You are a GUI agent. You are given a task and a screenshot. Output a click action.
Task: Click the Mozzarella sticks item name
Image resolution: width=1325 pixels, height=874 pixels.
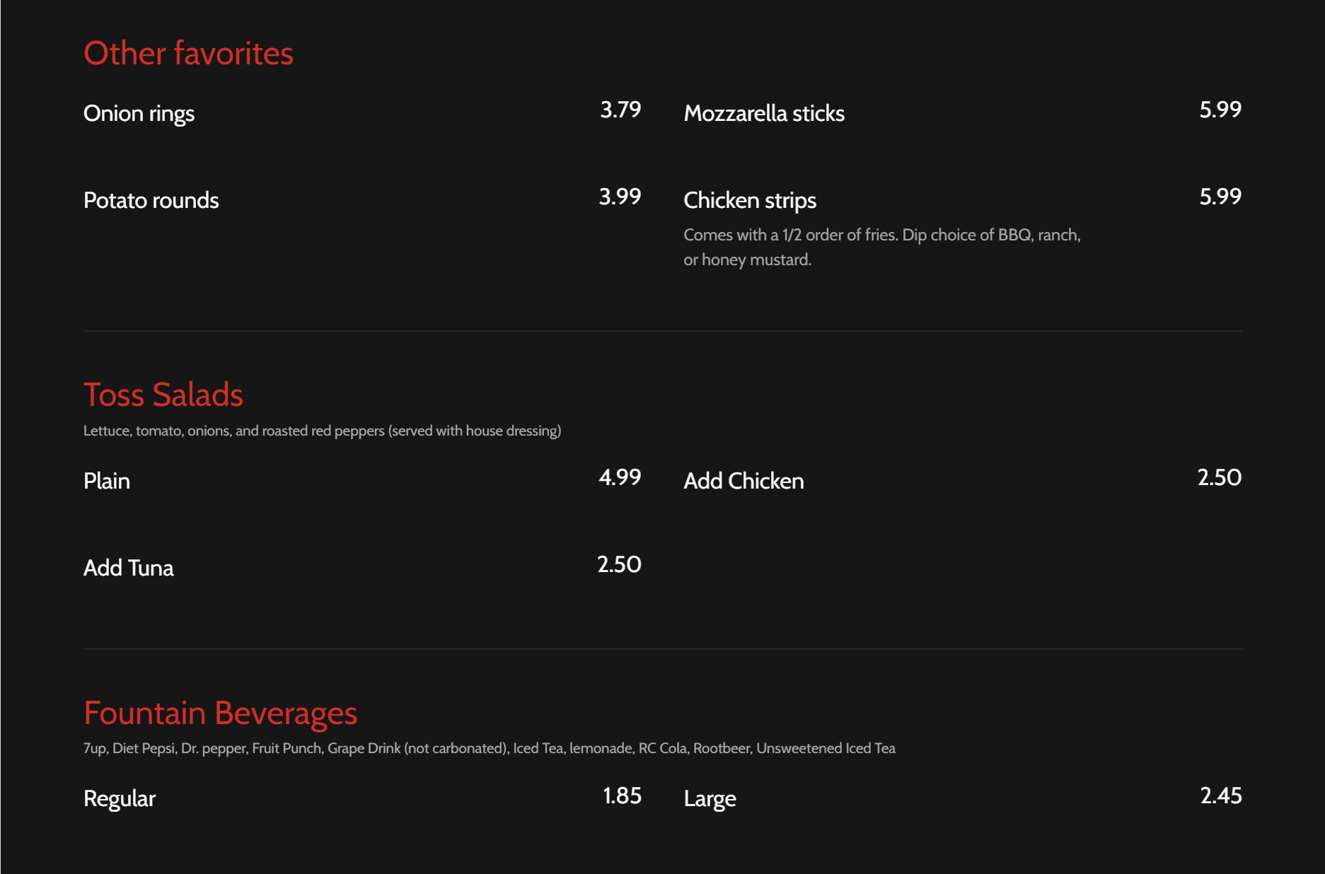tap(764, 114)
